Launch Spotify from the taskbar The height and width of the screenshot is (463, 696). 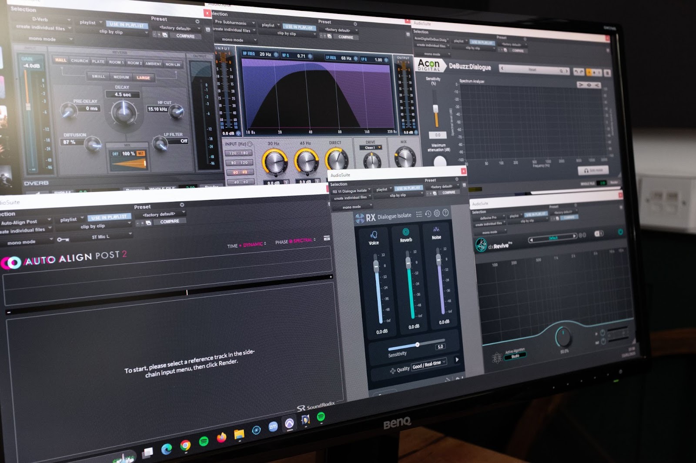click(204, 440)
